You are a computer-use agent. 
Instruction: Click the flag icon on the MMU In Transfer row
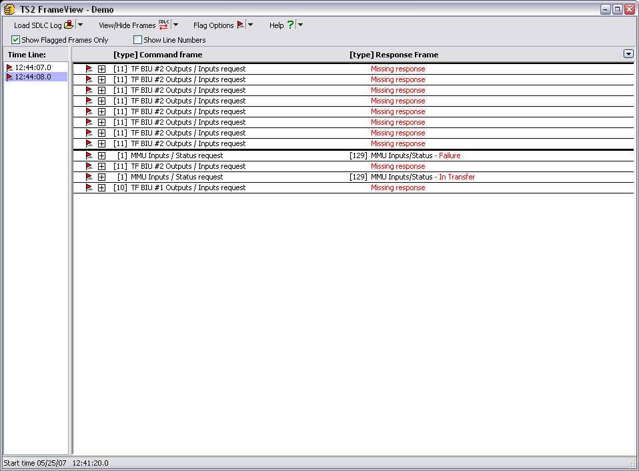(89, 177)
